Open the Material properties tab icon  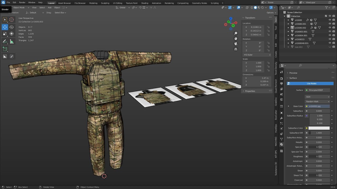point(281,144)
